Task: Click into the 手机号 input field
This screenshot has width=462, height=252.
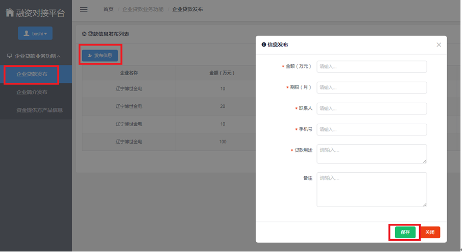Action: tap(371, 129)
